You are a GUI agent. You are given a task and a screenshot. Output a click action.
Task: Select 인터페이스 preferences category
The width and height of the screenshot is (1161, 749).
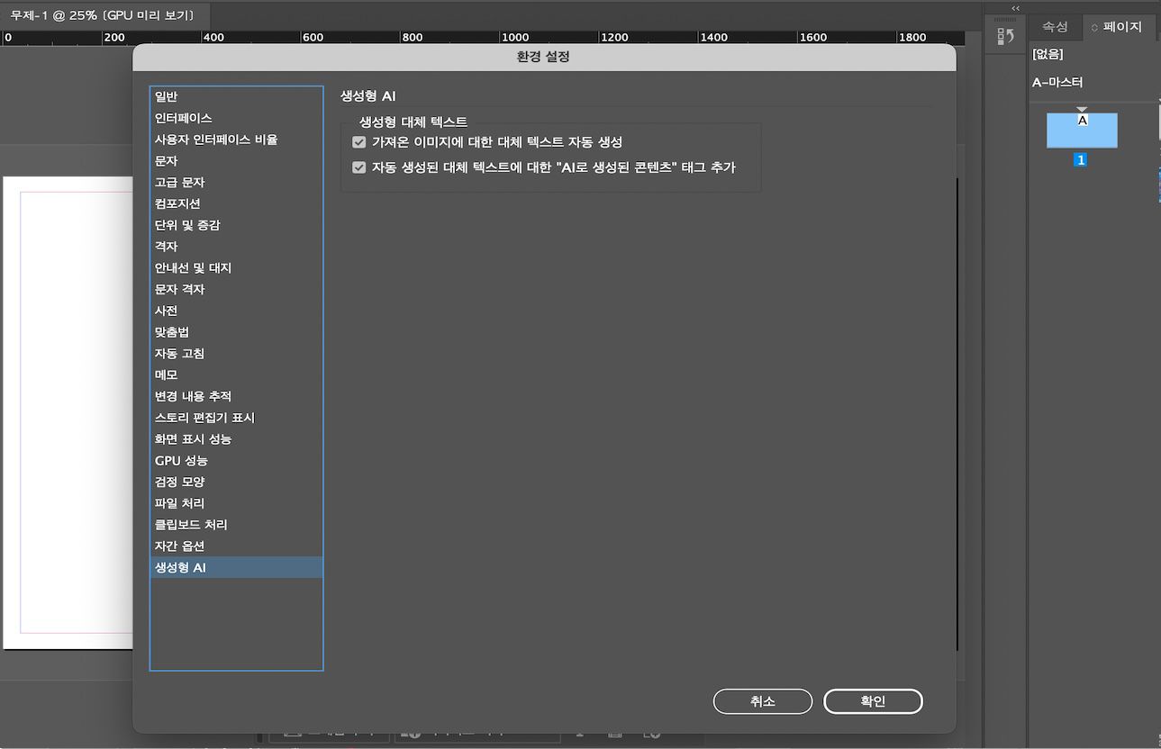point(236,118)
